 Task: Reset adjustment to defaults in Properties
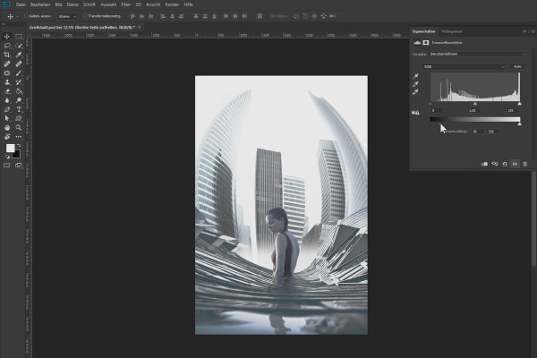505,164
